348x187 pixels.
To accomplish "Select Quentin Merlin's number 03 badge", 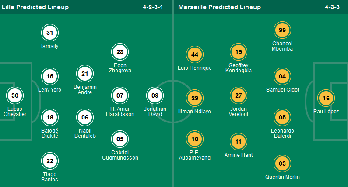I will pyautogui.click(x=282, y=163).
